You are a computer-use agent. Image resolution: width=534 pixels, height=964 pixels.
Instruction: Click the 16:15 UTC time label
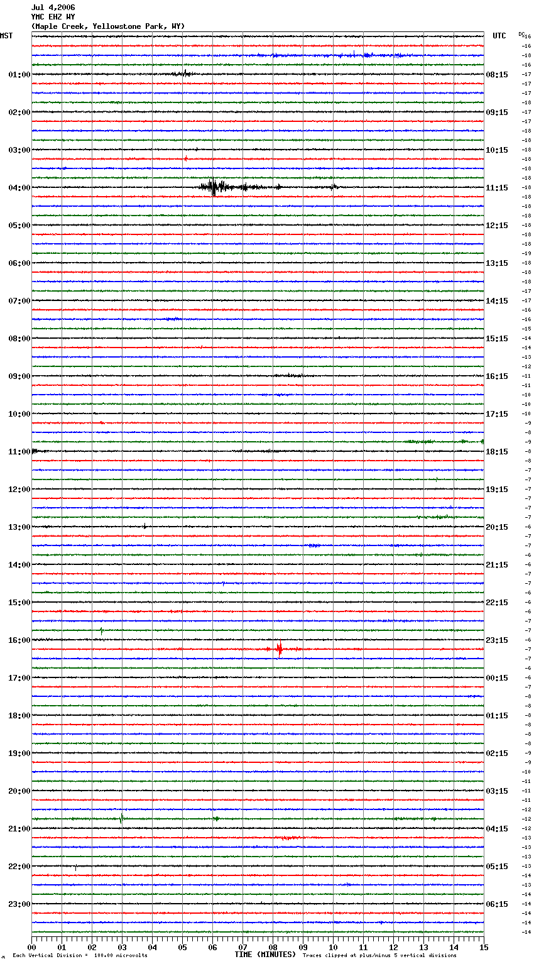pos(497,376)
